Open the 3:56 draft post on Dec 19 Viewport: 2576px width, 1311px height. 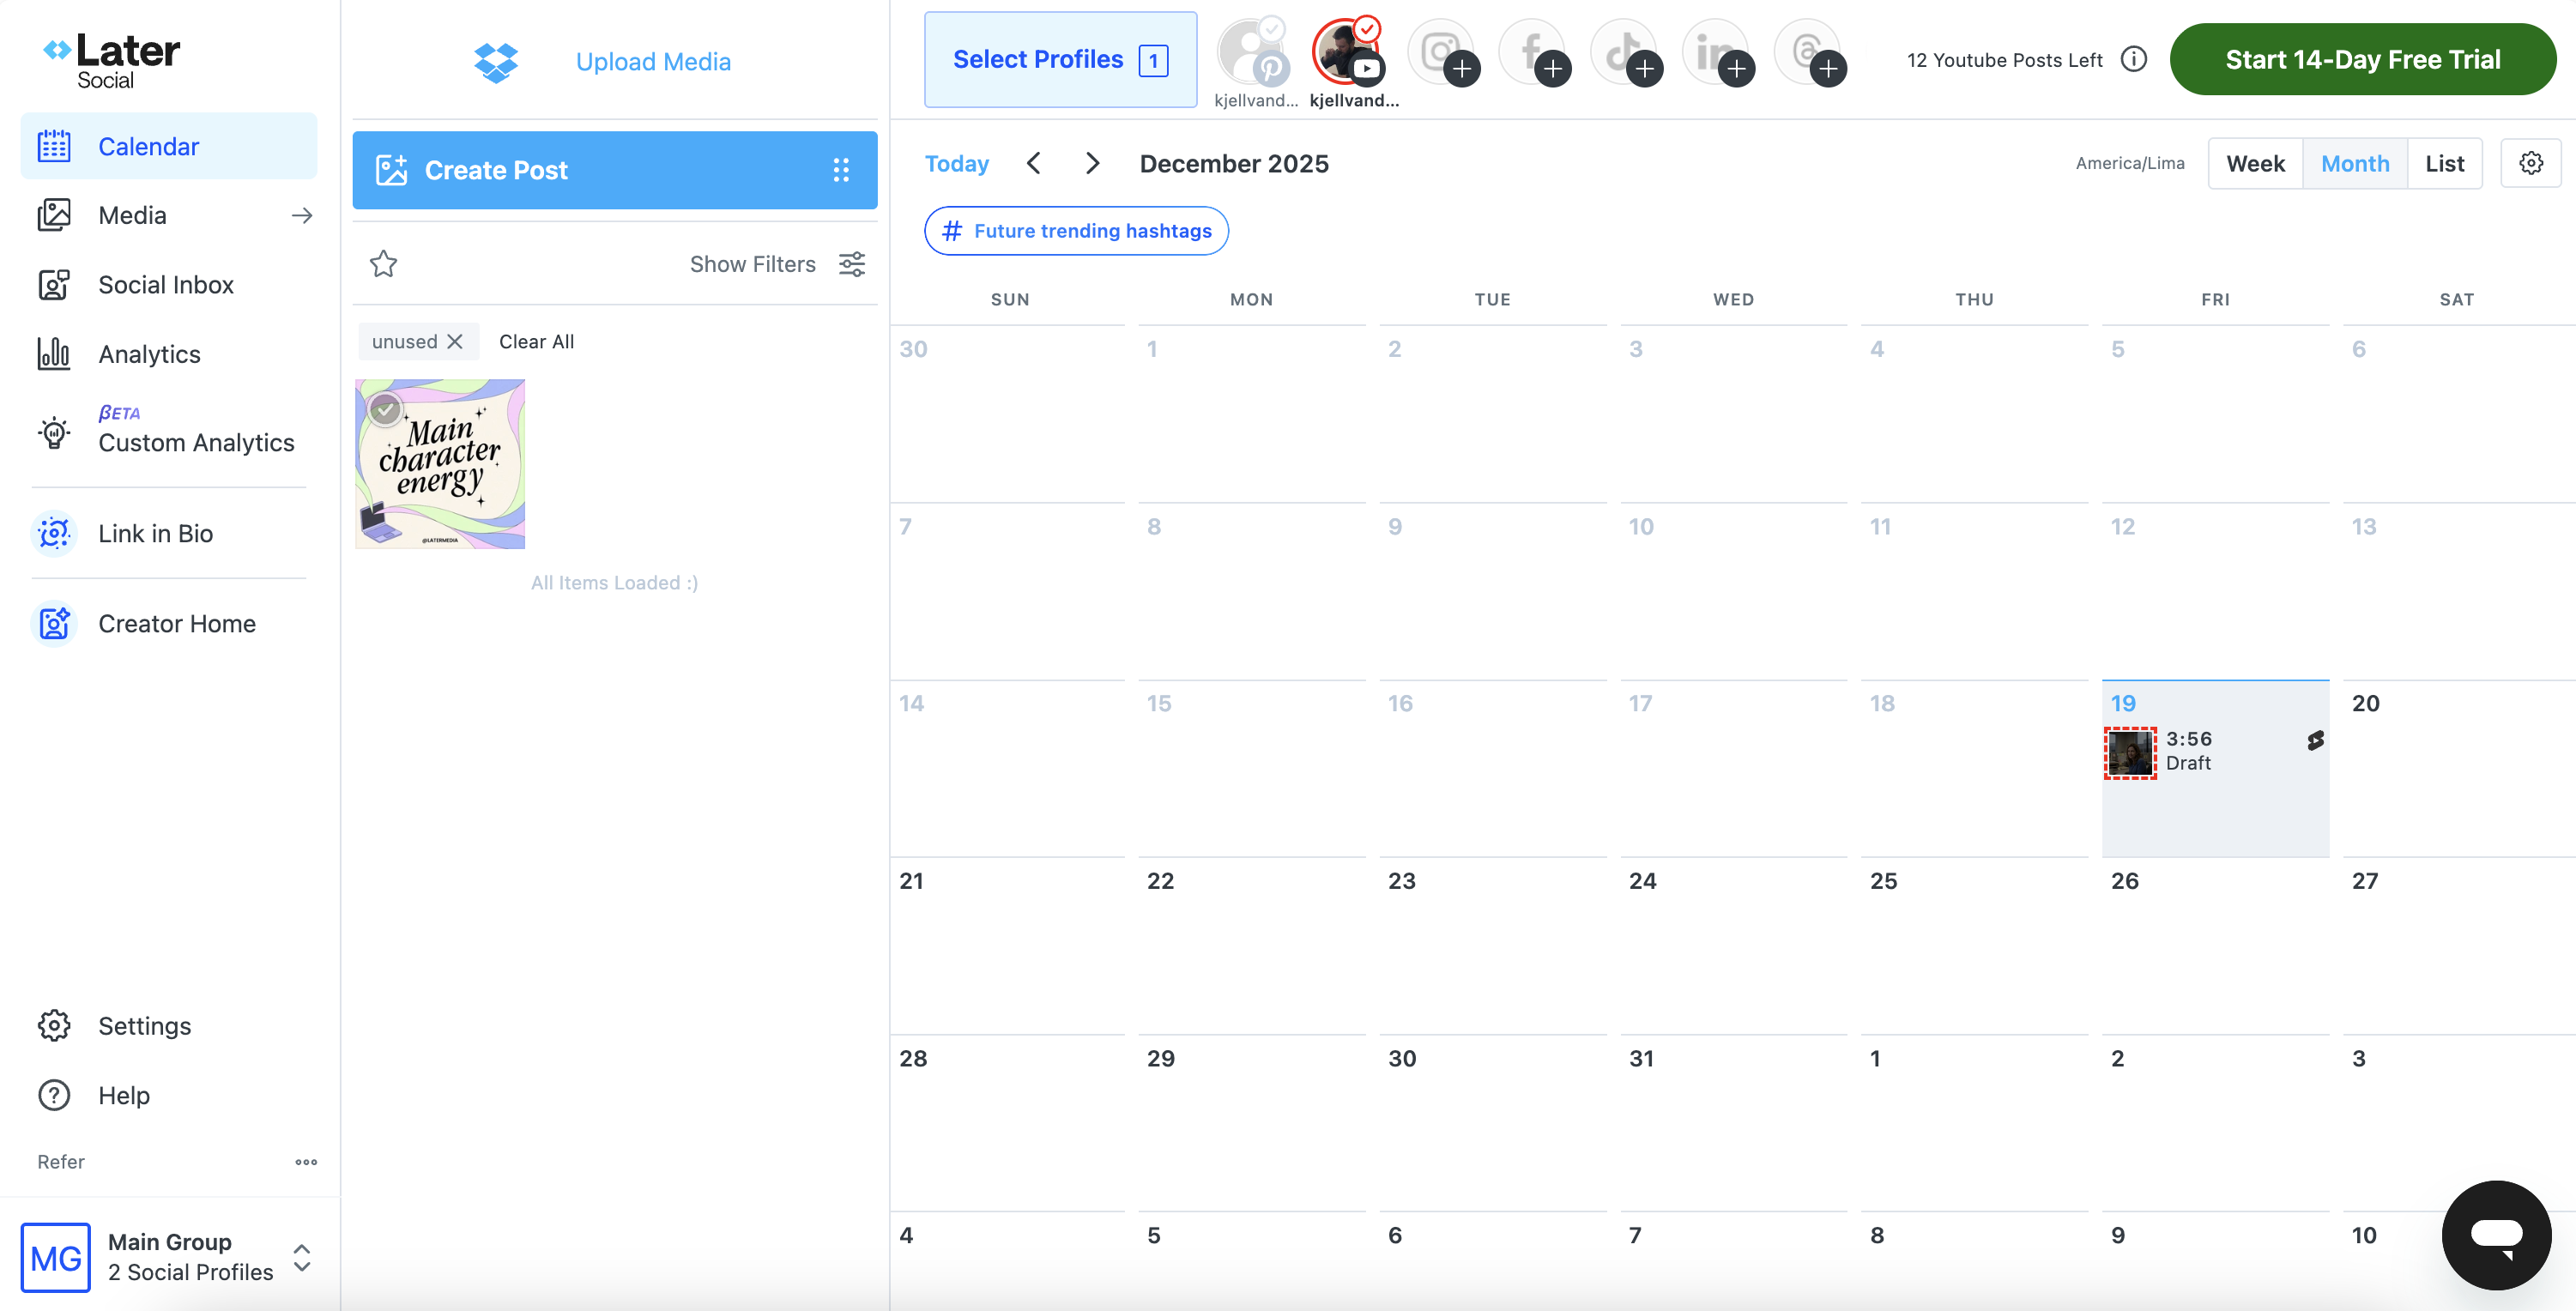(x=2188, y=751)
